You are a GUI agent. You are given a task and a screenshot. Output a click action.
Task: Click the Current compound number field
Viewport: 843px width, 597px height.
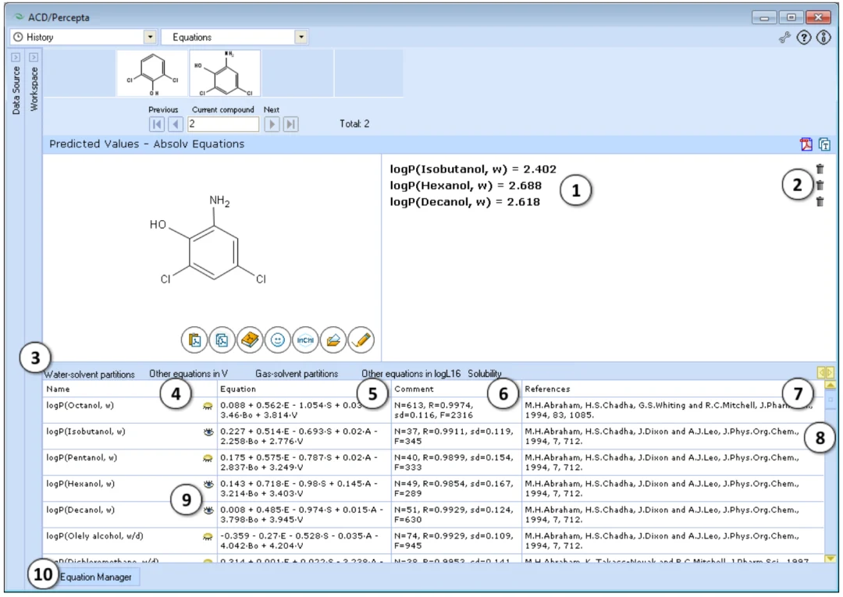tap(222, 124)
